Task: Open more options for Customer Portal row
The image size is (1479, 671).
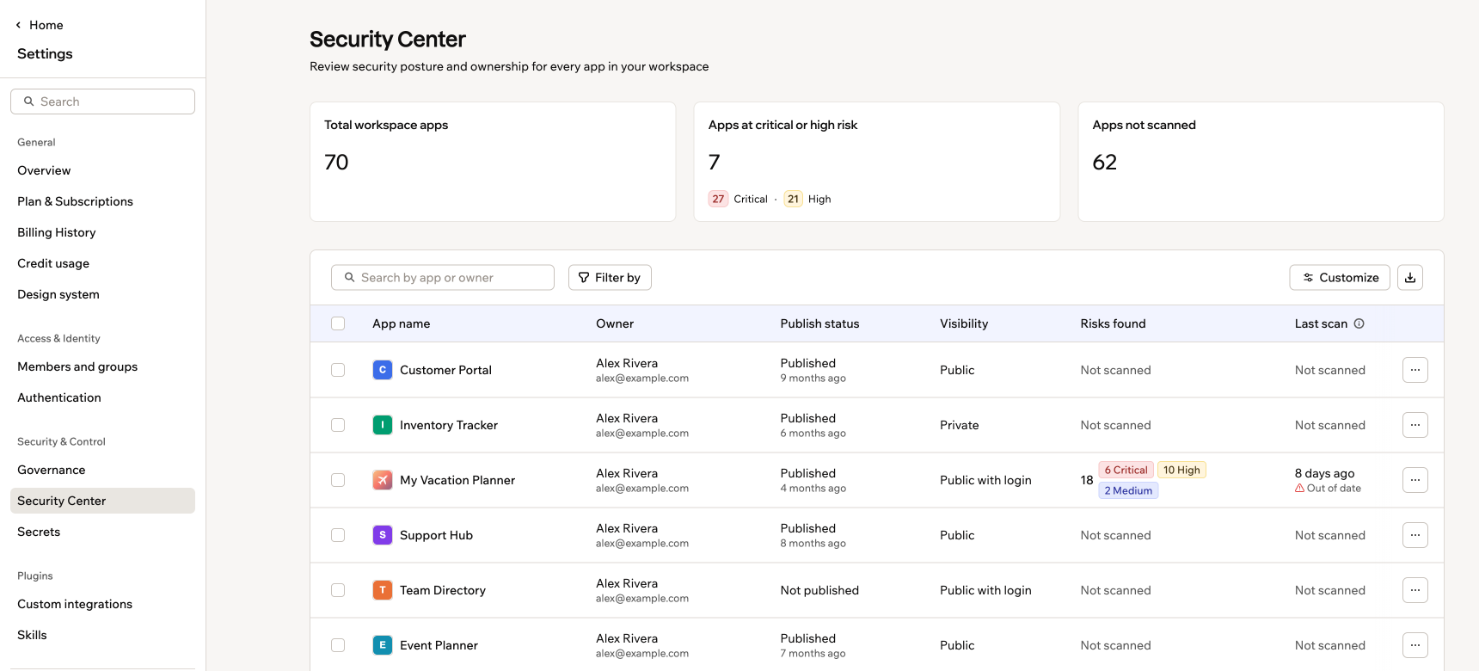Action: (1415, 370)
